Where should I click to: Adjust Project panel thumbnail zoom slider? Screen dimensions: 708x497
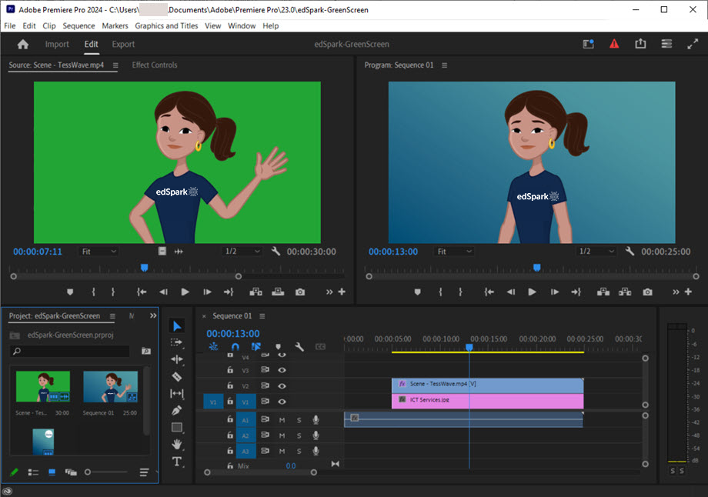pyautogui.click(x=88, y=472)
